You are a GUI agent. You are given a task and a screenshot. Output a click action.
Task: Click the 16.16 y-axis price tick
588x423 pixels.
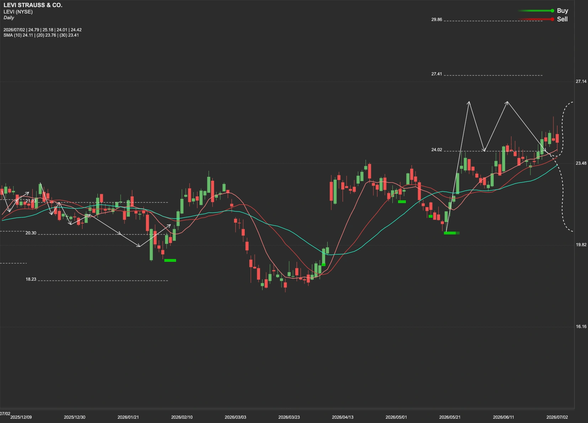click(581, 327)
